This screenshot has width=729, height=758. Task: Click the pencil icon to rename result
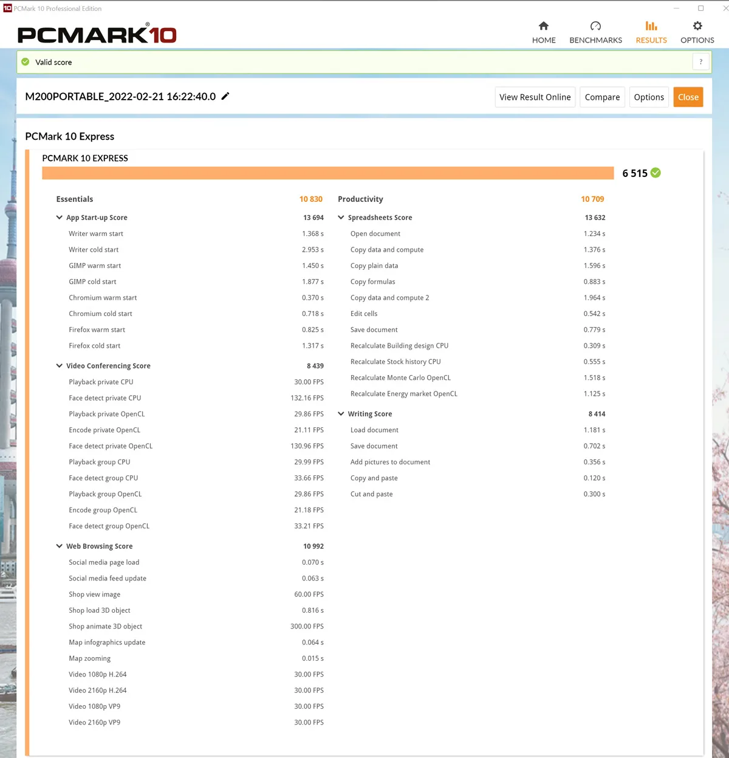(x=225, y=96)
